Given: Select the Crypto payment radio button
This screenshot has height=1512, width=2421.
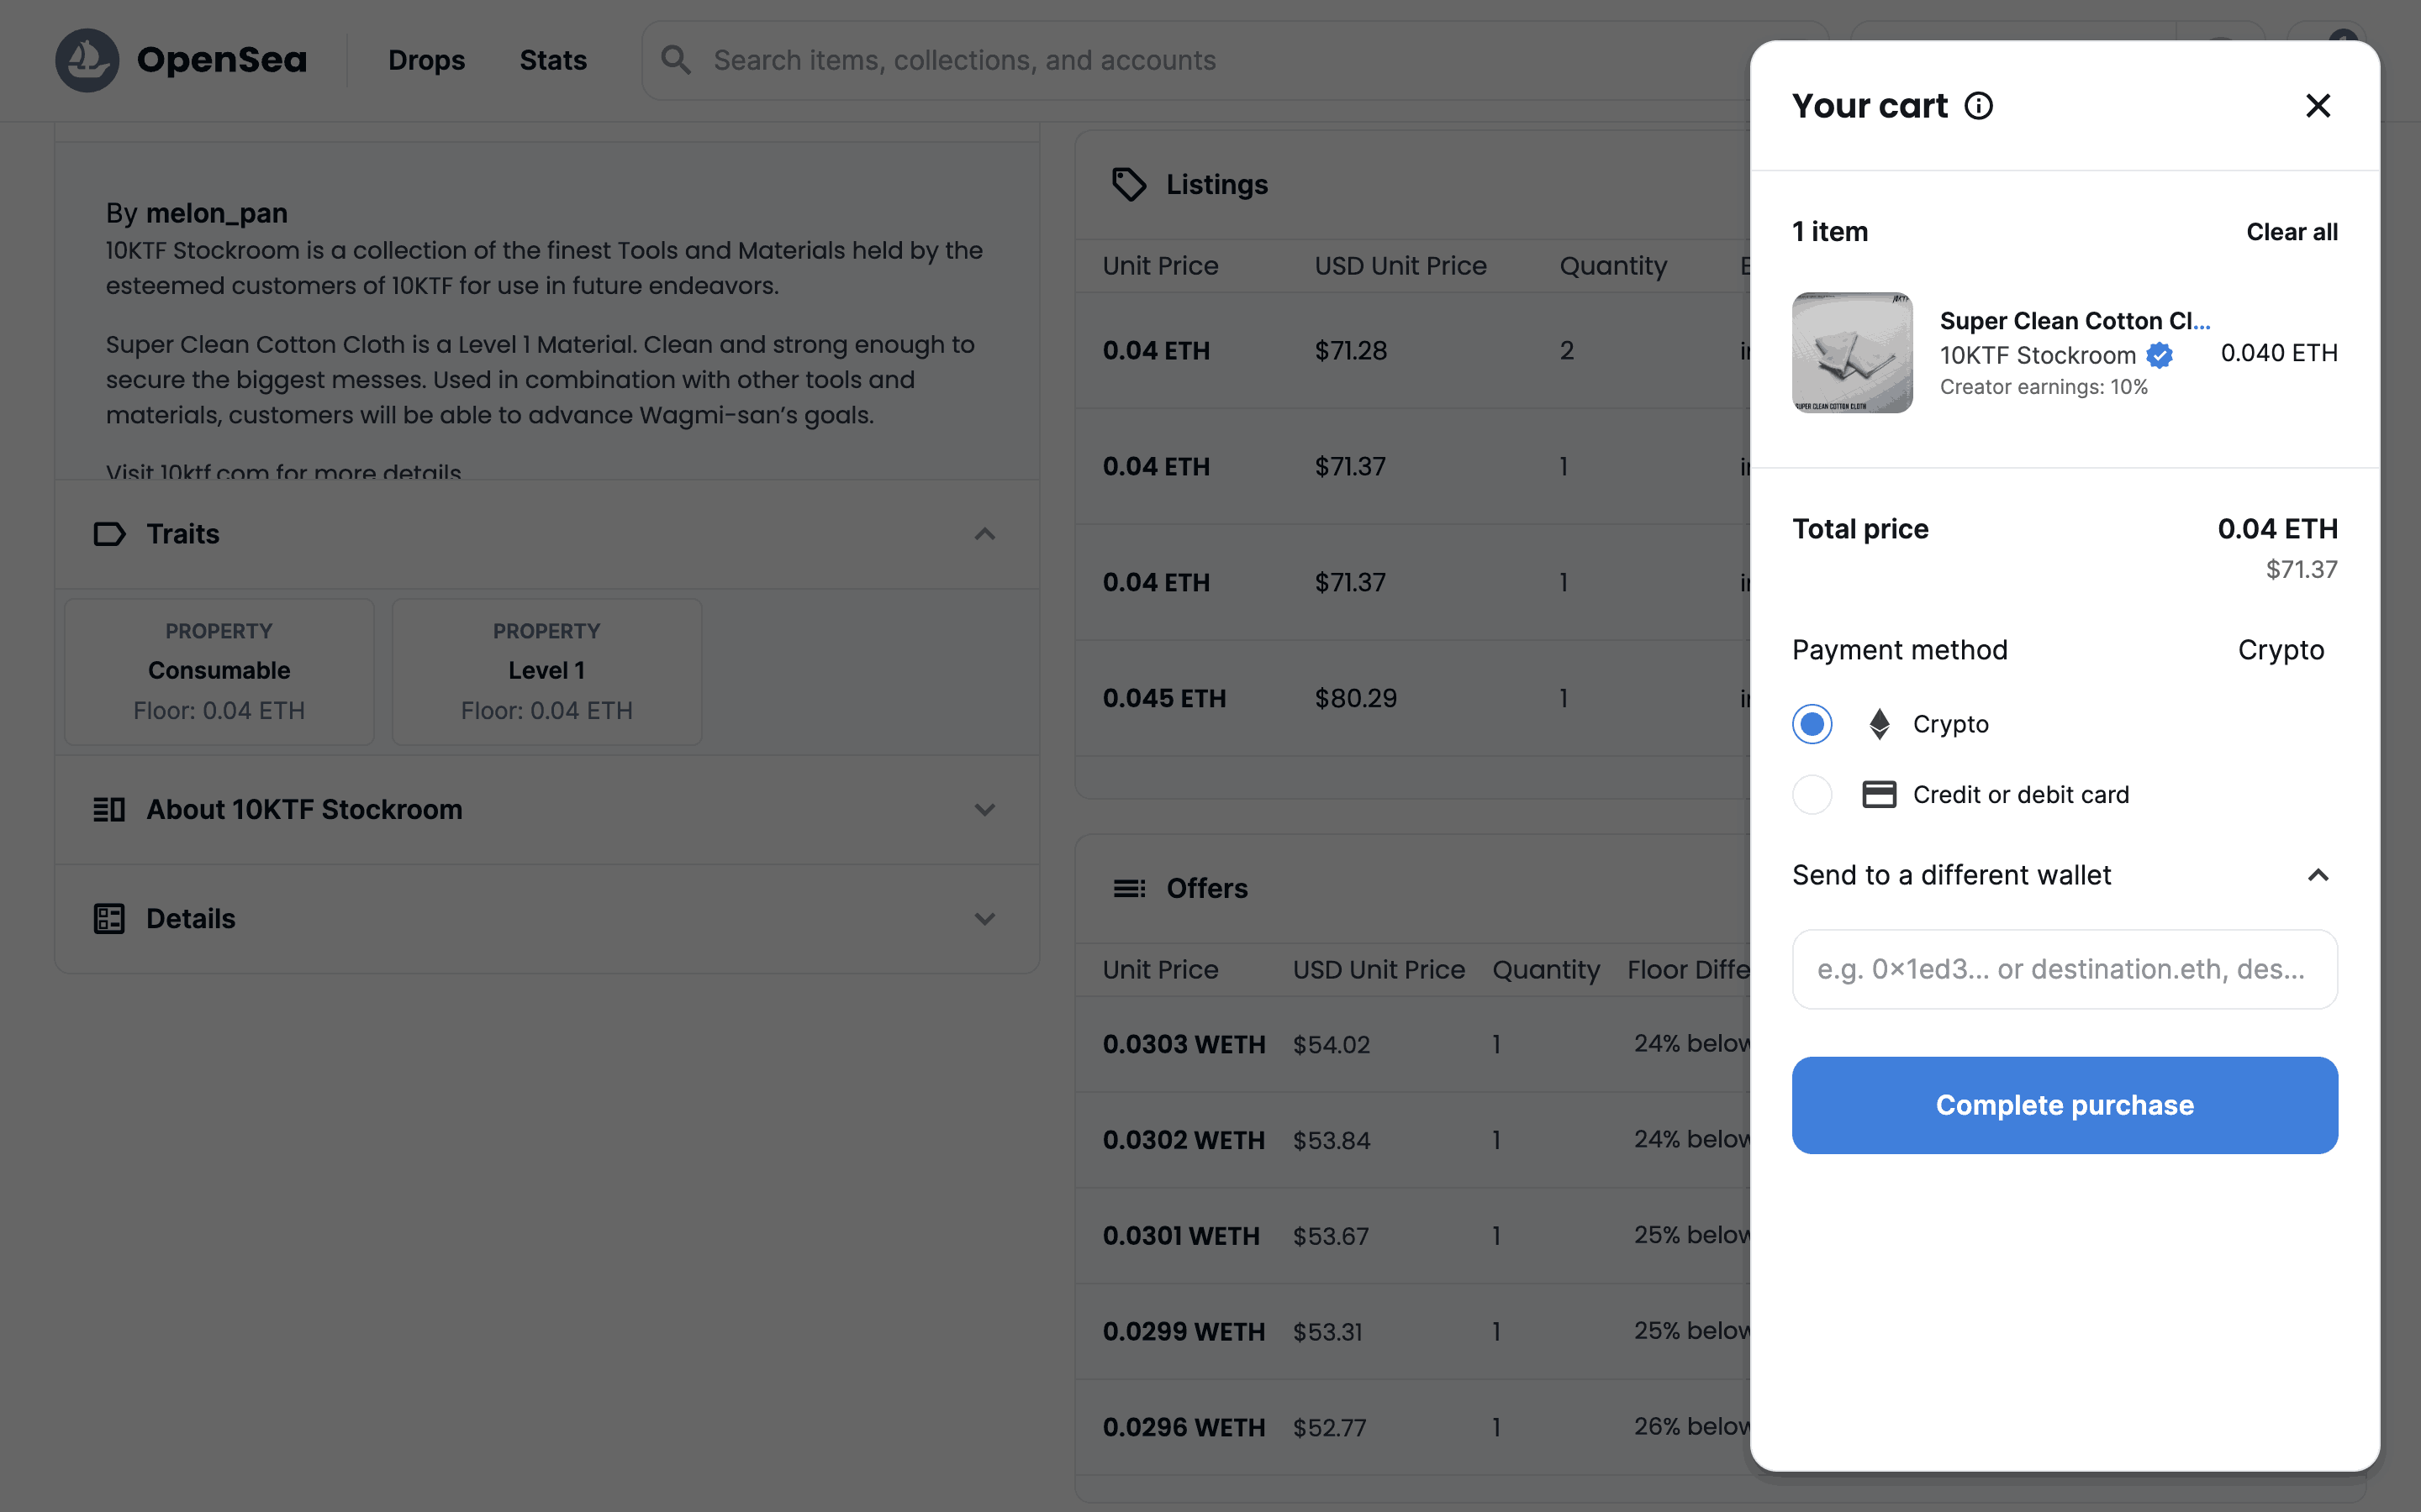Looking at the screenshot, I should tap(1812, 724).
